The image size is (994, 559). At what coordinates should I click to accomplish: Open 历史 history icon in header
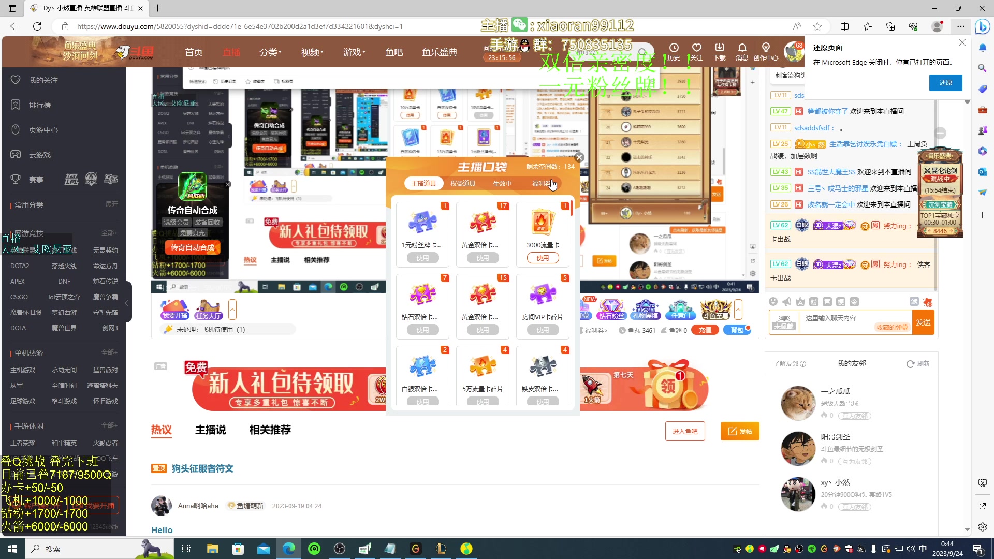(x=674, y=52)
